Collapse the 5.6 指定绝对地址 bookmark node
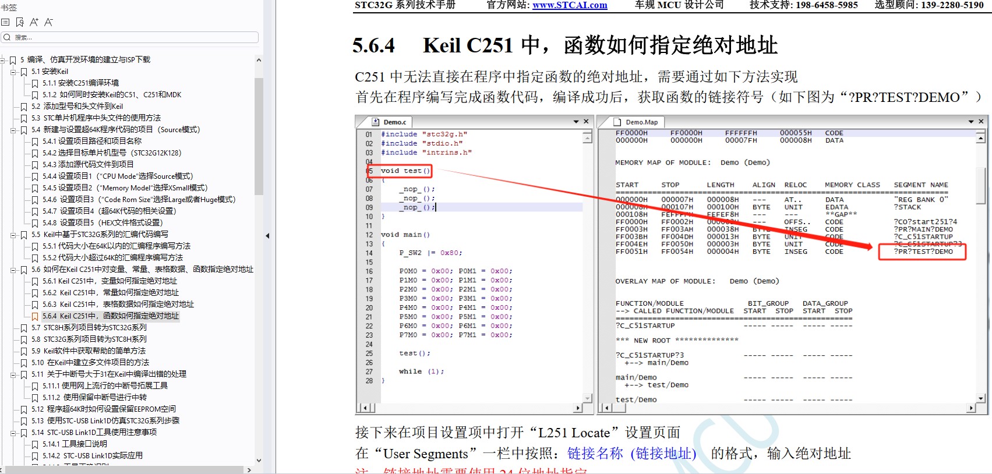Image resolution: width=992 pixels, height=474 pixels. [x=13, y=270]
